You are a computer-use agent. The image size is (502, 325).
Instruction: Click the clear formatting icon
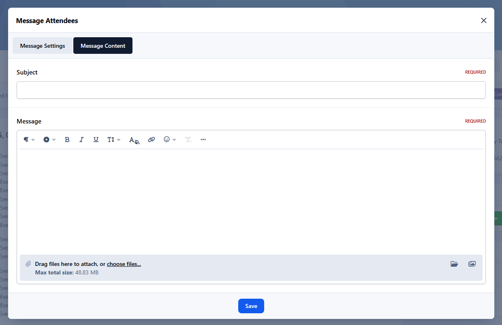tap(188, 140)
